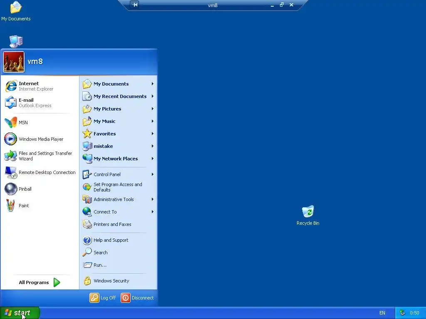
Task: Start Windows Media Player icon
Action: click(x=10, y=139)
